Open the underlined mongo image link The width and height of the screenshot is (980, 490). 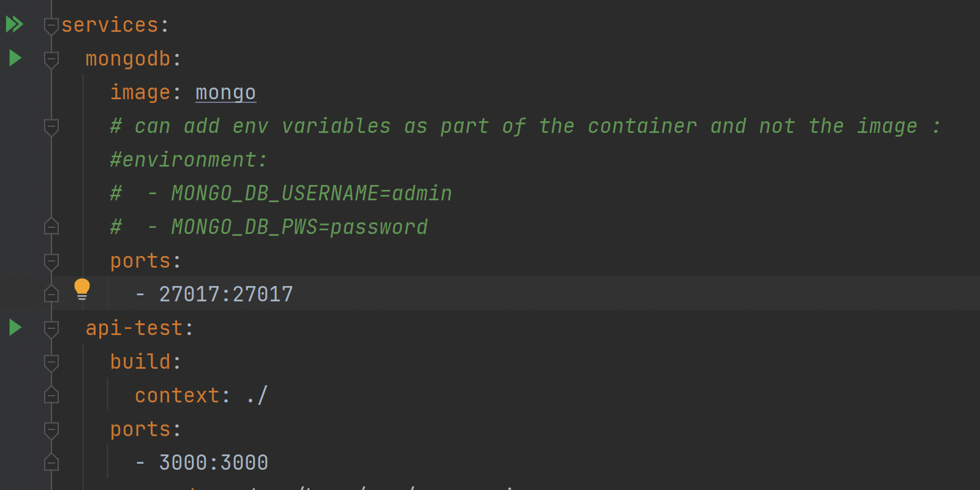click(225, 92)
